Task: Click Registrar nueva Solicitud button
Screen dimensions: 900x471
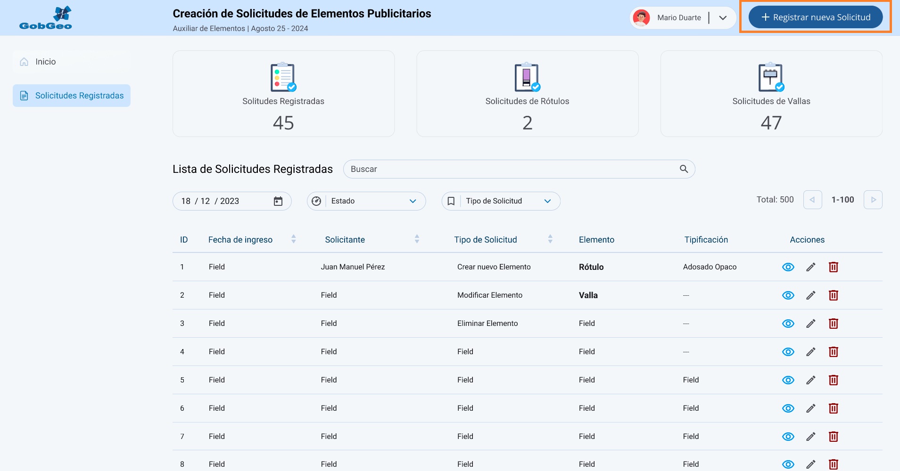Action: click(x=815, y=17)
